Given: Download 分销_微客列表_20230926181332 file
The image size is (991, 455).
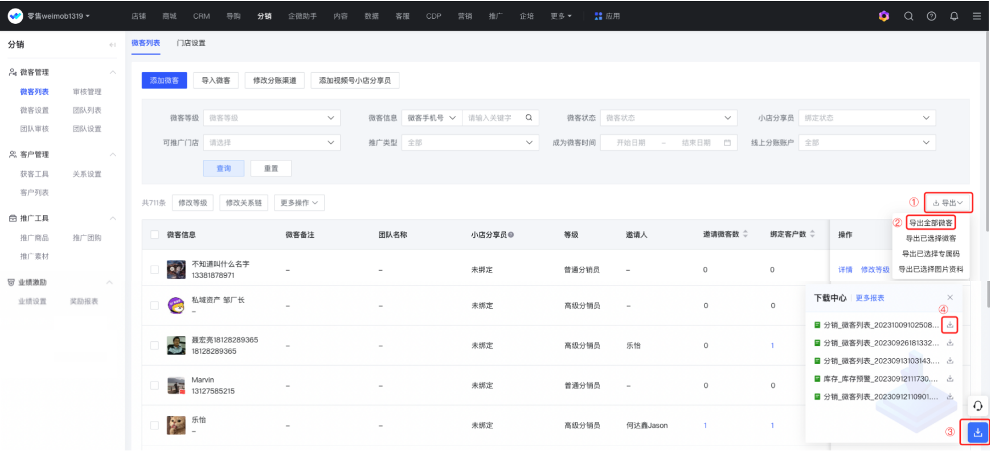Looking at the screenshot, I should (950, 343).
